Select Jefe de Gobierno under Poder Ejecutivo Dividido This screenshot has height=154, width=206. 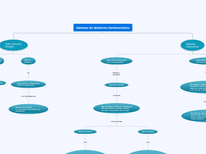point(28,61)
